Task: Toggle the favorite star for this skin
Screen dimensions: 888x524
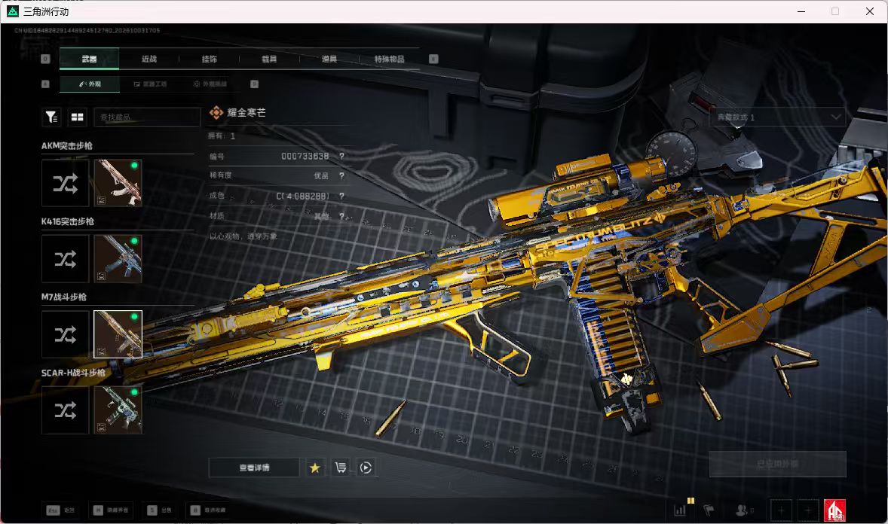Action: 315,468
